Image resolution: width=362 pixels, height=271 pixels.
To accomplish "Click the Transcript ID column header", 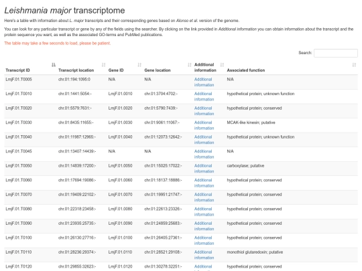I will [18, 70].
